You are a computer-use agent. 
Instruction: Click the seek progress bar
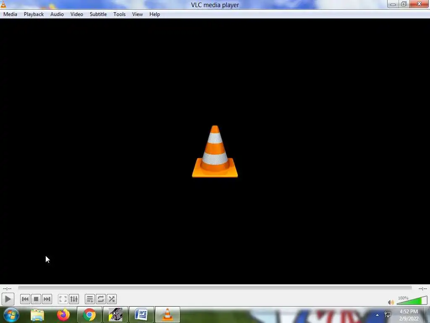click(215, 288)
